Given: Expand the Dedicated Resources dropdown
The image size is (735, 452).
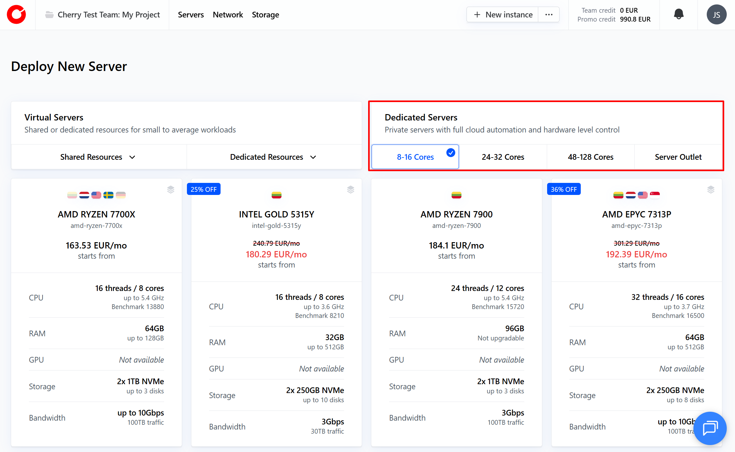Looking at the screenshot, I should click(x=274, y=157).
